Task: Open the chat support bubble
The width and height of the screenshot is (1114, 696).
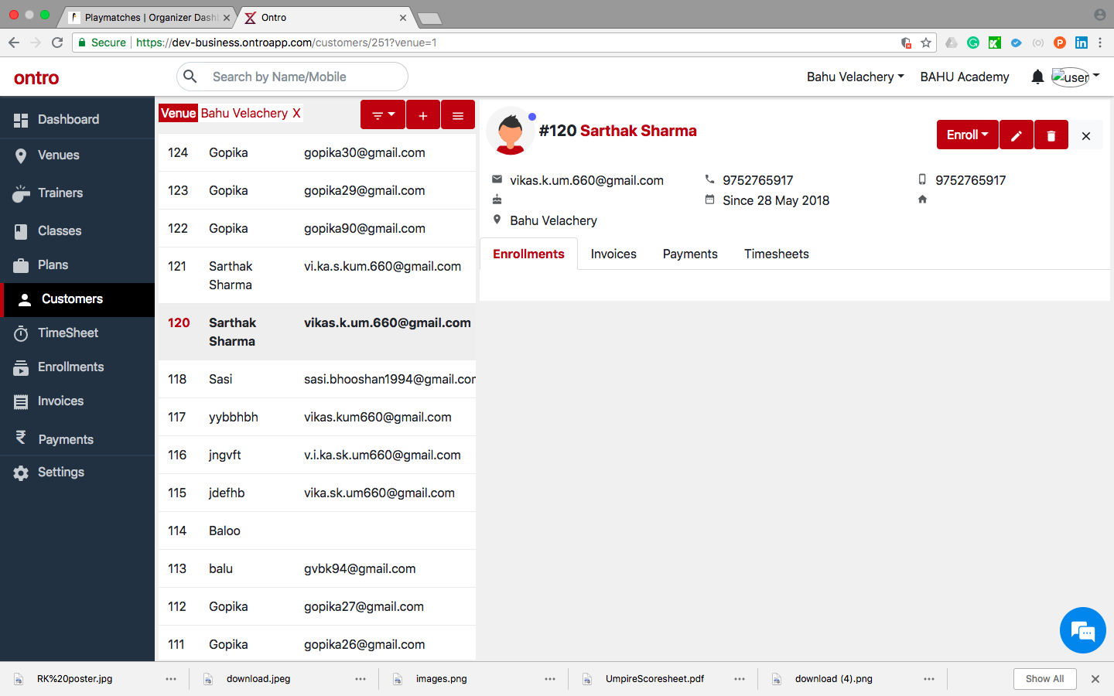Action: (x=1083, y=631)
